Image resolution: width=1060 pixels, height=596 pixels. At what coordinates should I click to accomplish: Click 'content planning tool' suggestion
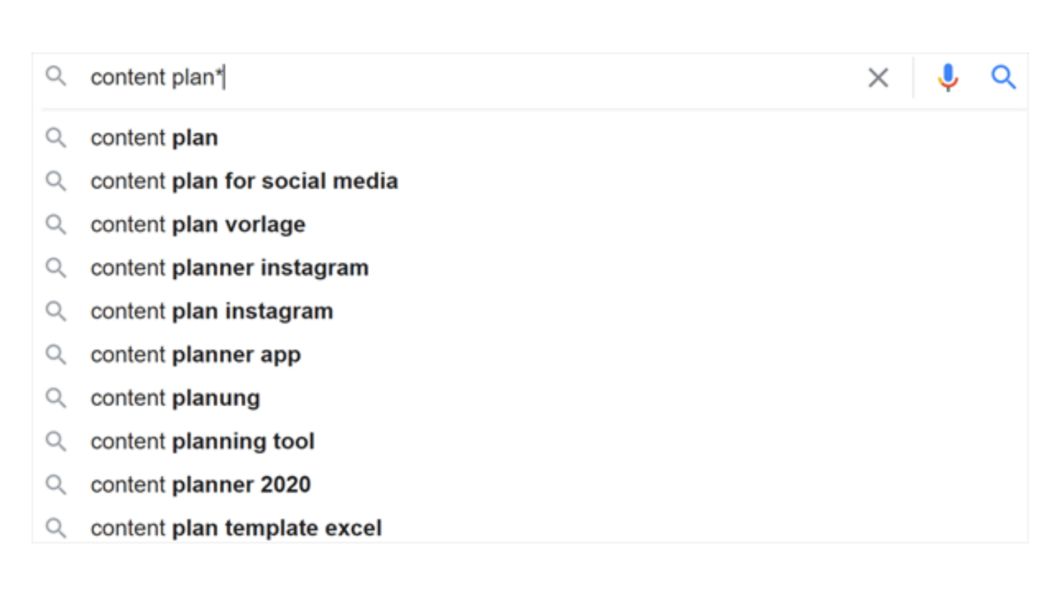point(530,441)
